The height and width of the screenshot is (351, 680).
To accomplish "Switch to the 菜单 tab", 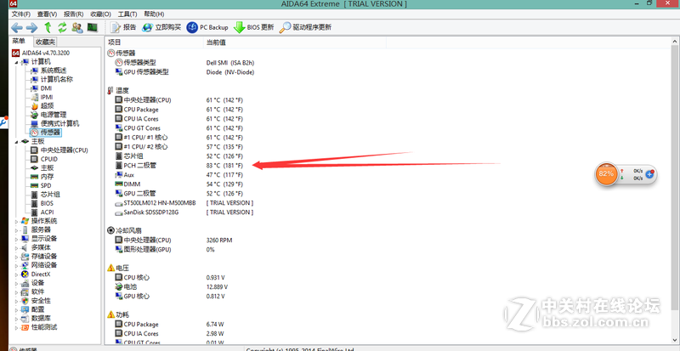I will (x=19, y=41).
